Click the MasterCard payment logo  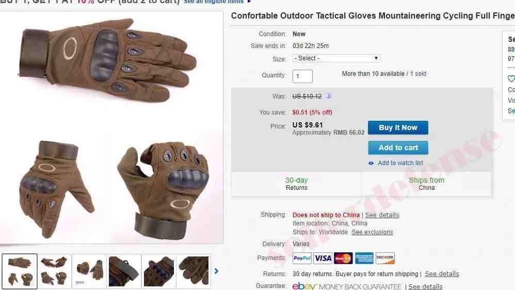tap(343, 258)
